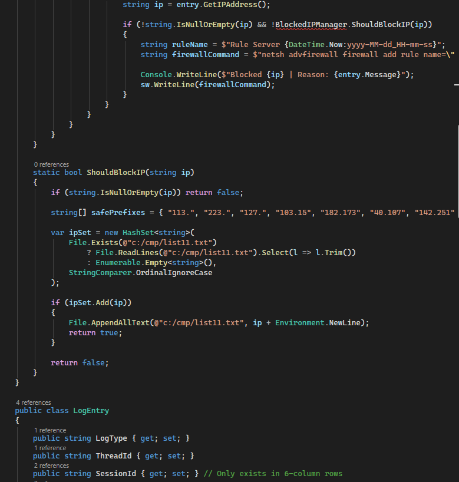Open the '2 references' CodeLens above SessionId

[x=51, y=466]
